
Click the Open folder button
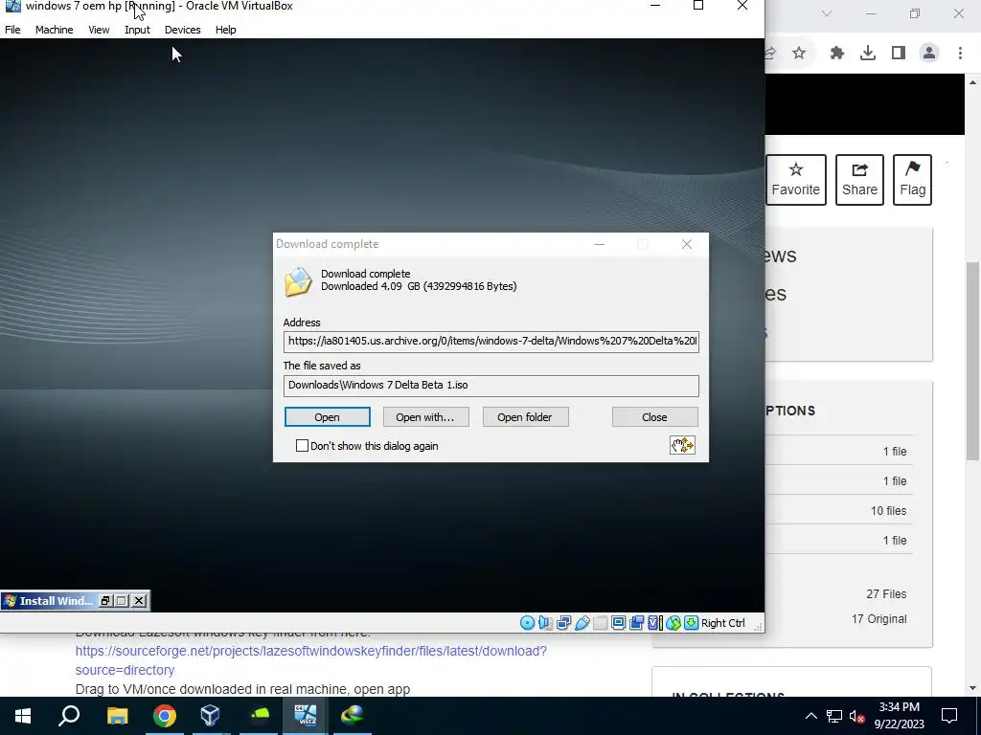525,417
